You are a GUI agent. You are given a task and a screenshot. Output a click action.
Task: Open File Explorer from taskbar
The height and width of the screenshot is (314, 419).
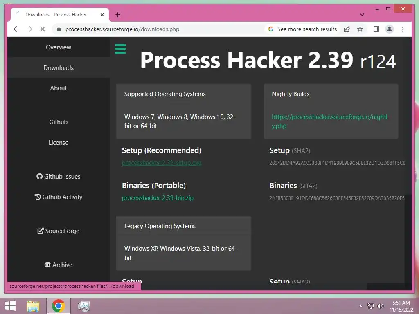tap(33, 306)
